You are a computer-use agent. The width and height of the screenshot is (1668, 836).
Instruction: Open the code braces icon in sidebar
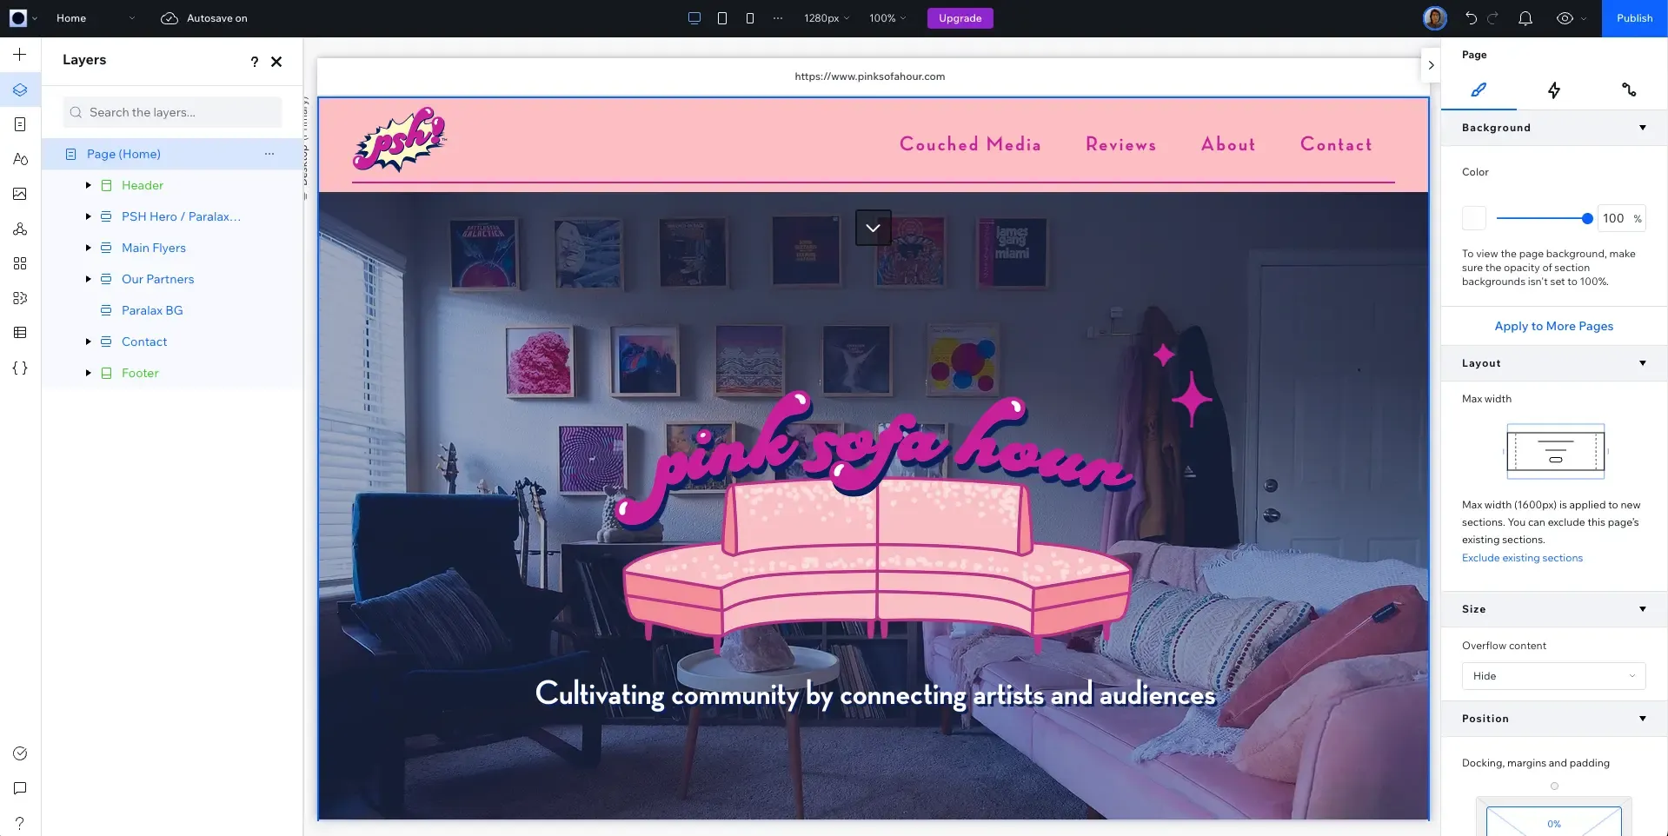(20, 368)
